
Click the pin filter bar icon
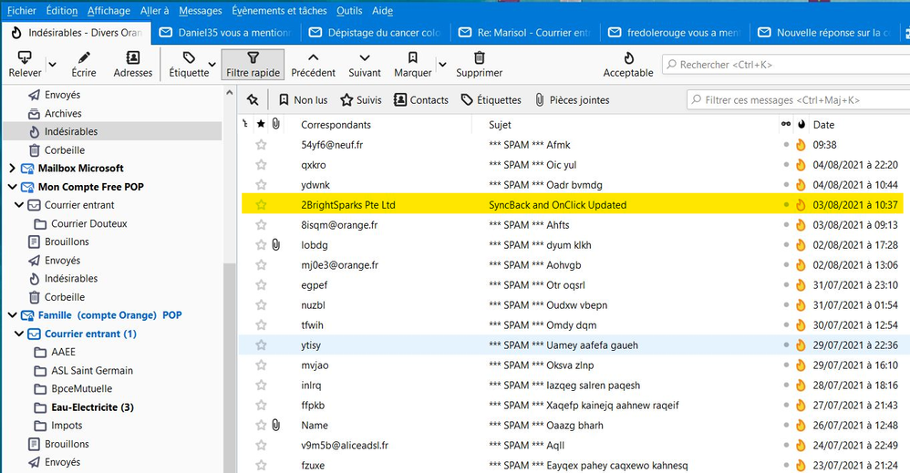pos(253,99)
